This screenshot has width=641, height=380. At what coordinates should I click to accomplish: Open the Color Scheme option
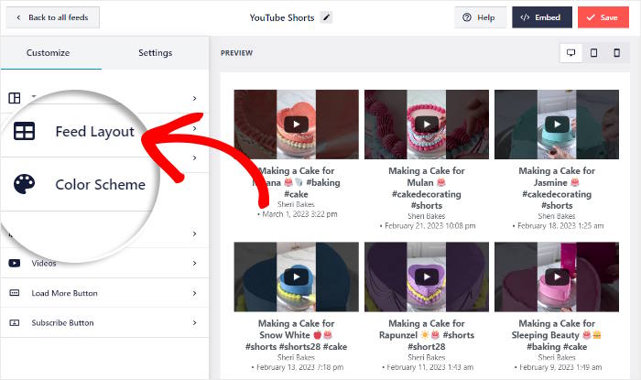coord(100,185)
